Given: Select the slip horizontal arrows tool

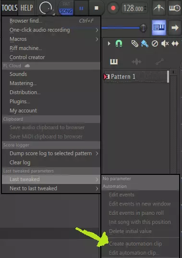Looking at the screenshot, I should [x=175, y=44].
